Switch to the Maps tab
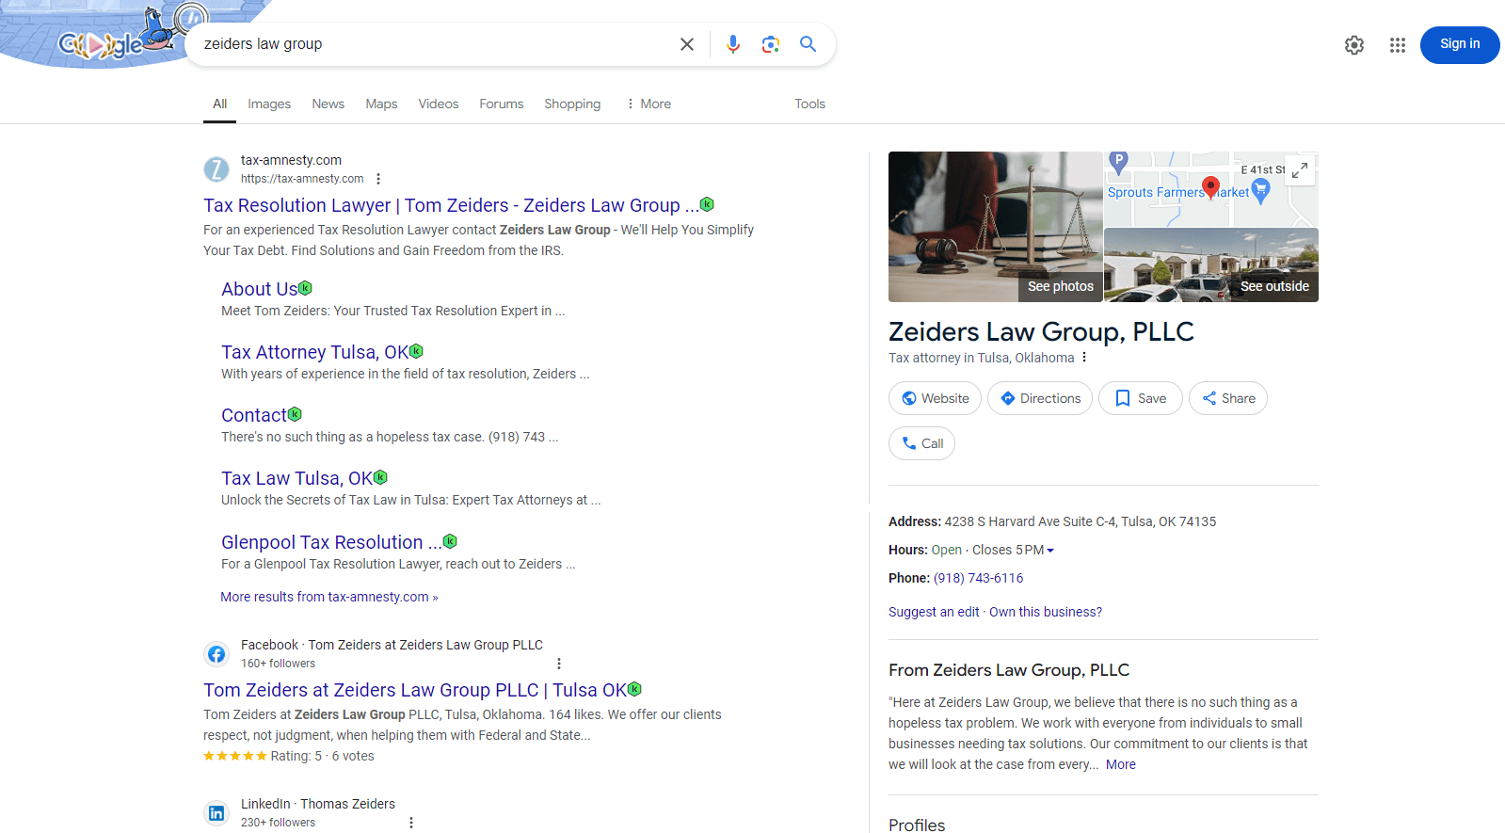Image resolution: width=1505 pixels, height=833 pixels. coord(381,104)
